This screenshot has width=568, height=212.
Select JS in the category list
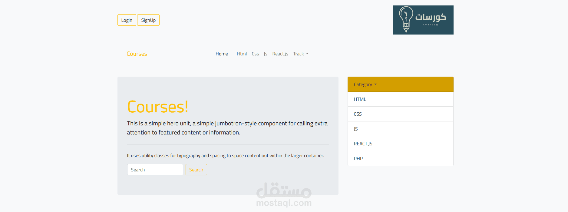point(400,129)
